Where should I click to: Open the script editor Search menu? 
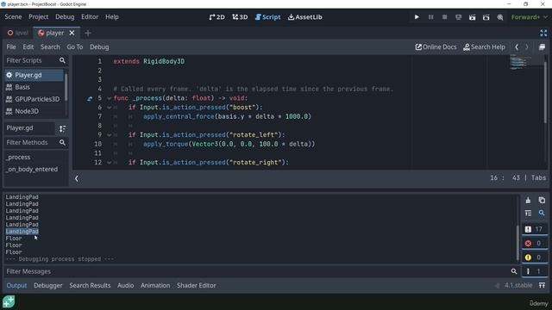[x=50, y=46]
